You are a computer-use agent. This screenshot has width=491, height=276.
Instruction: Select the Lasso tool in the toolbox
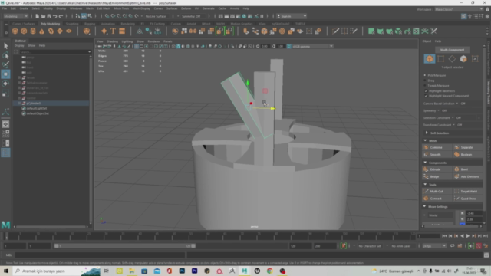[x=5, y=55]
